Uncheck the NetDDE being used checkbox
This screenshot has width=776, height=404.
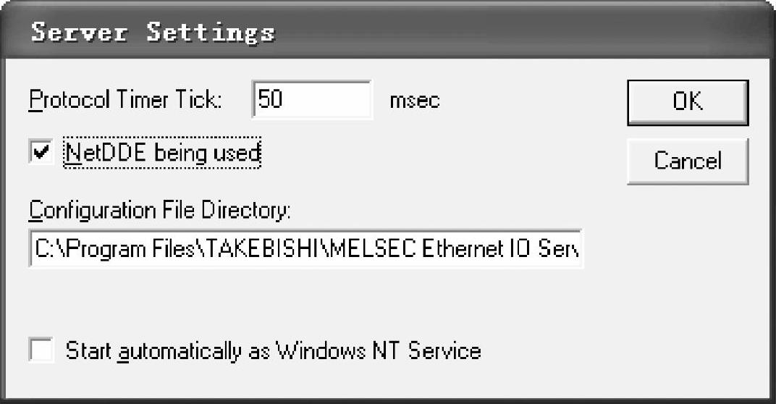42,153
